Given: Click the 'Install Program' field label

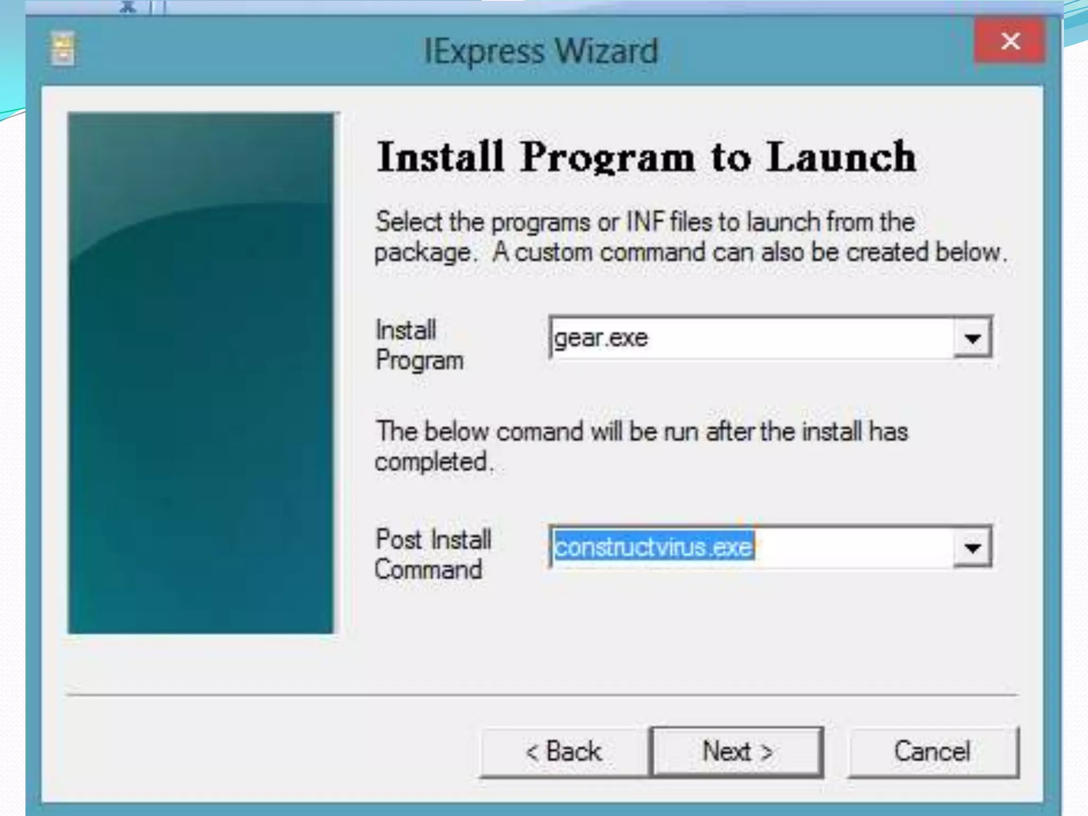Looking at the screenshot, I should (x=420, y=345).
